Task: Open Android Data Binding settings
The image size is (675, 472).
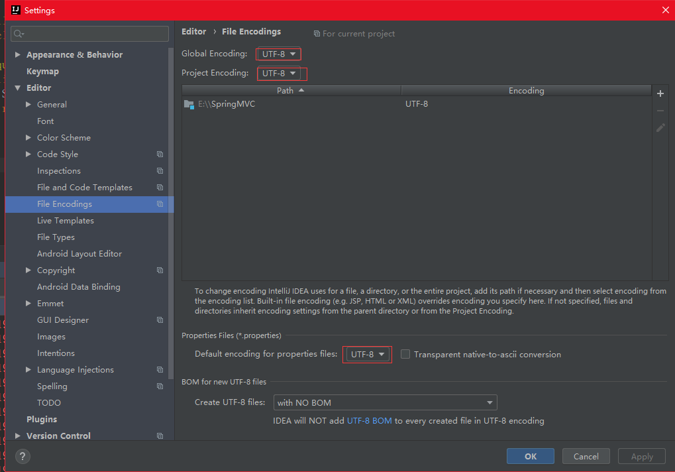Action: tap(79, 287)
